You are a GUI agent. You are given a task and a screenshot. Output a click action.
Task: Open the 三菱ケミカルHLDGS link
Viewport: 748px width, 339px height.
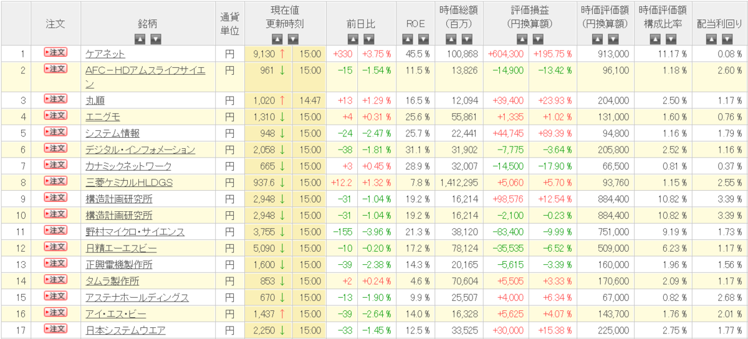coord(129,182)
